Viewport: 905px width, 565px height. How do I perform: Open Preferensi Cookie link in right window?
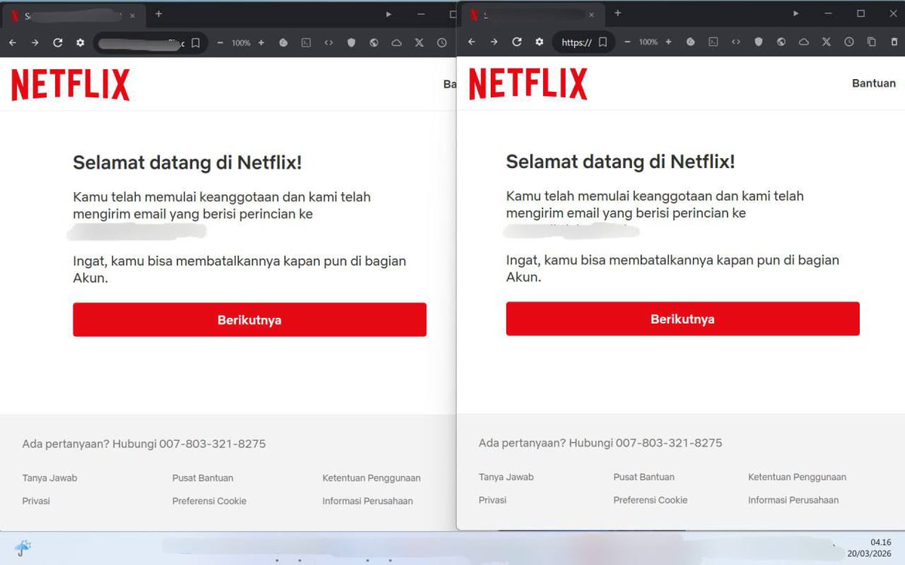coord(650,499)
